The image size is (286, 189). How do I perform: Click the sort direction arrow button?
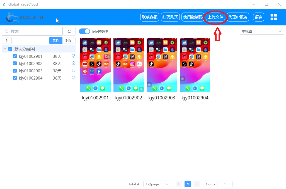pyautogui.click(x=7, y=40)
